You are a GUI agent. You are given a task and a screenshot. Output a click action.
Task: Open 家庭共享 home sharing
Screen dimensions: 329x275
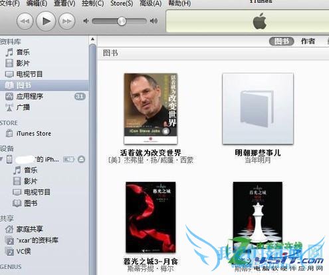click(45, 229)
